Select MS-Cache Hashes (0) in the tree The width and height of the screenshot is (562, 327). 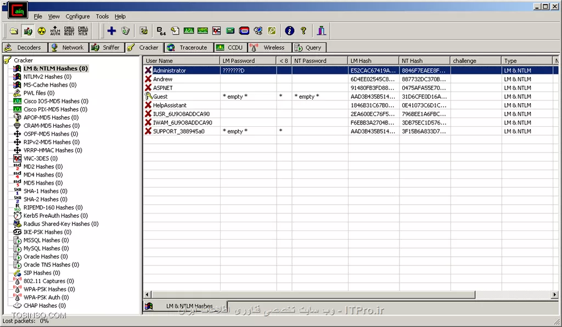tap(50, 85)
